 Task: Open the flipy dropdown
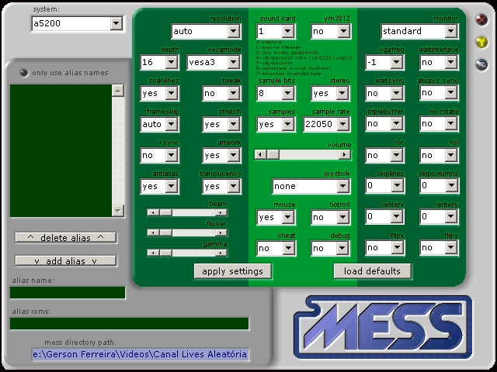coord(451,247)
